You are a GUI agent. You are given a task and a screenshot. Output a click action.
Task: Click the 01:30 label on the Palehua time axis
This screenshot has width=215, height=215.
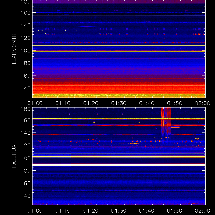click(119, 211)
